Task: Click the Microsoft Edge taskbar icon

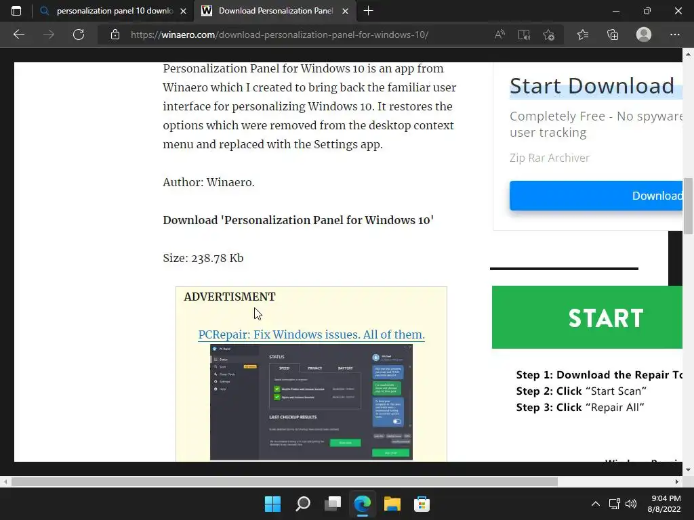Action: 363,504
